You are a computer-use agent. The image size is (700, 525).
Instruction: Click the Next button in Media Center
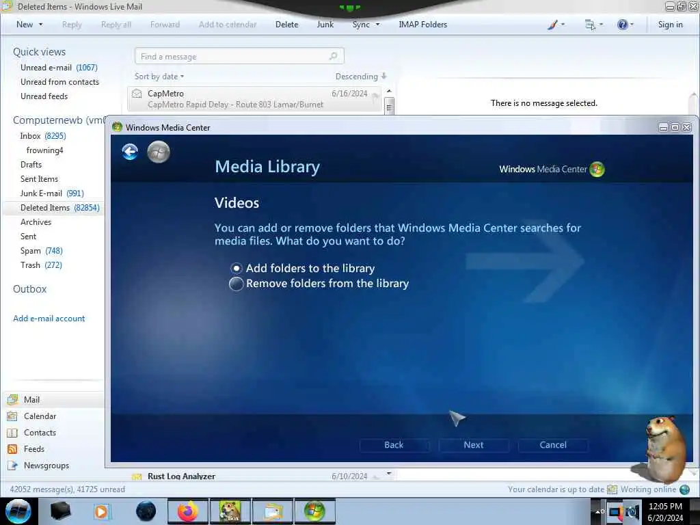(x=474, y=445)
